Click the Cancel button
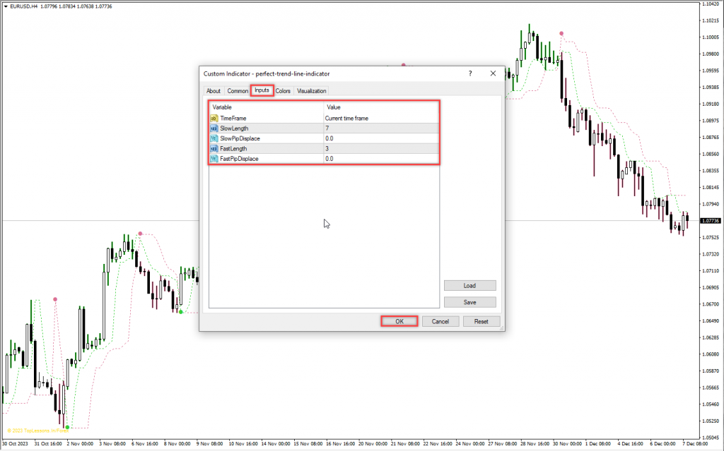The image size is (724, 451). coord(440,321)
